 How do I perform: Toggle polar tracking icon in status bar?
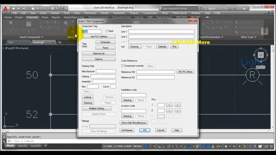169,146
